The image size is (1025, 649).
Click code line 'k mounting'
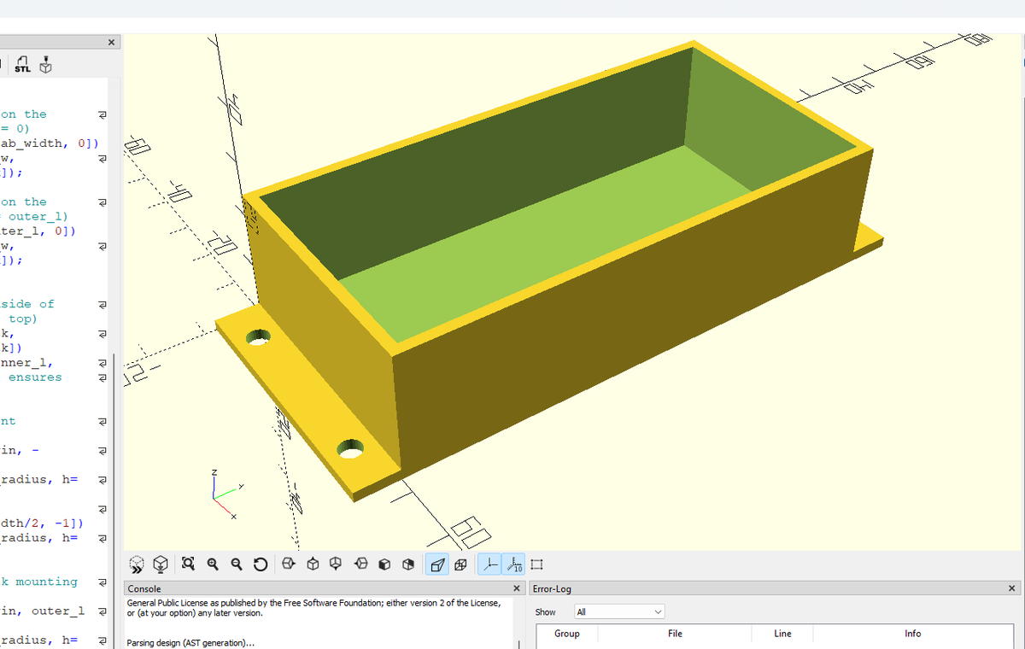(39, 582)
